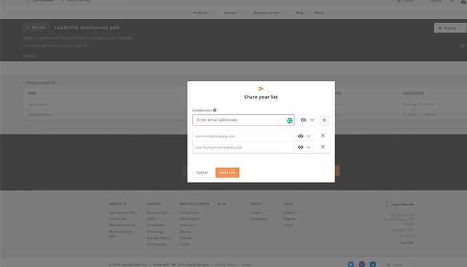Expand permission chevron for jane.thompson@company.com
The width and height of the screenshot is (467, 267).
(308, 148)
